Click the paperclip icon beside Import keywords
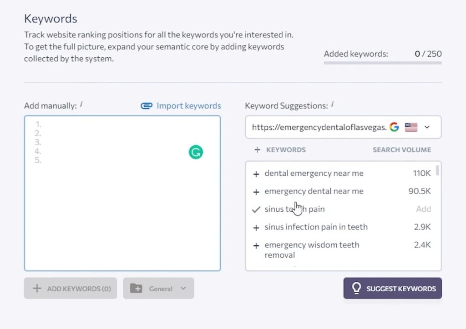This screenshot has height=329, width=466. tap(147, 106)
